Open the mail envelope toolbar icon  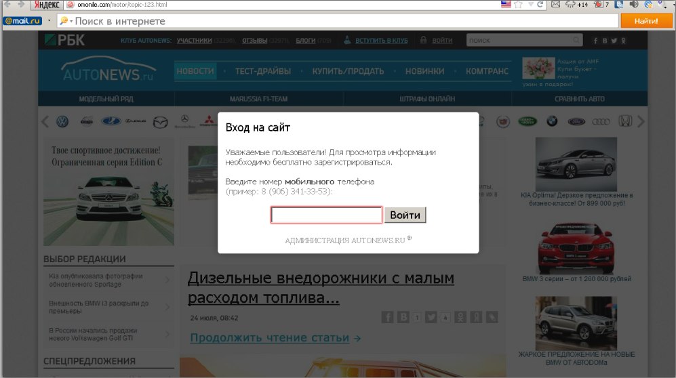click(x=556, y=4)
